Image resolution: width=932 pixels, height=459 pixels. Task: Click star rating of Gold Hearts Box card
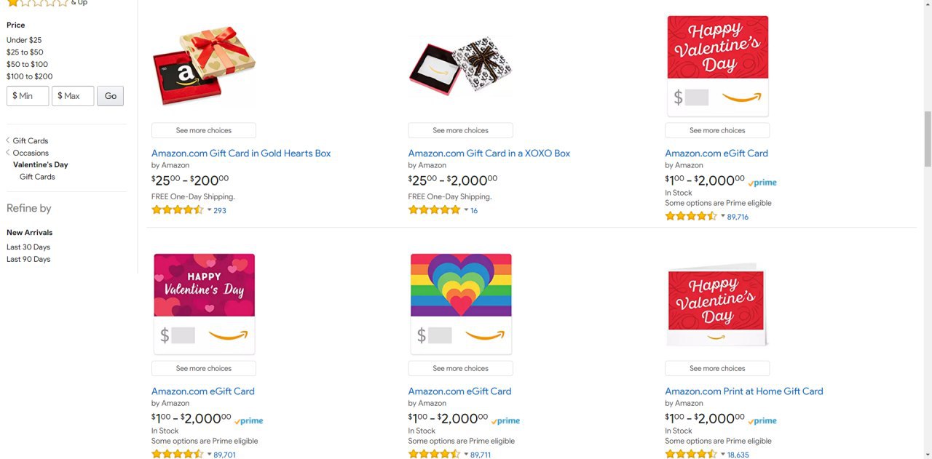177,210
